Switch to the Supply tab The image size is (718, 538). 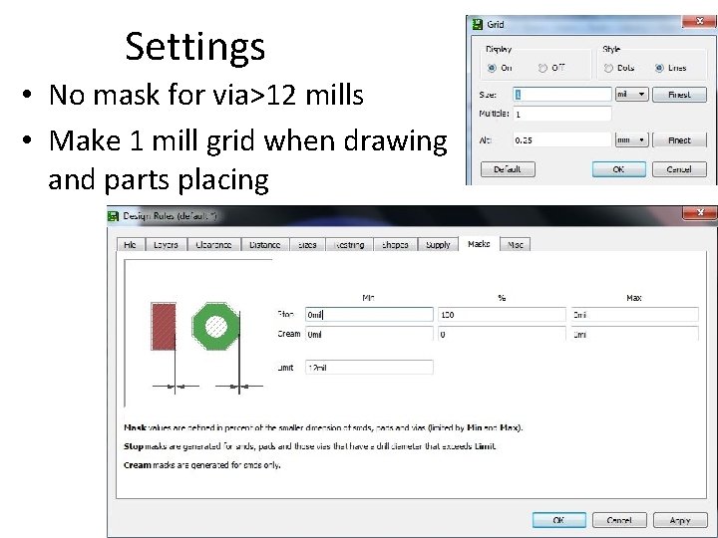[438, 245]
